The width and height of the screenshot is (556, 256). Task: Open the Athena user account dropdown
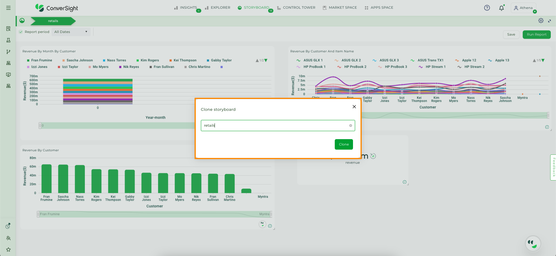pos(524,8)
